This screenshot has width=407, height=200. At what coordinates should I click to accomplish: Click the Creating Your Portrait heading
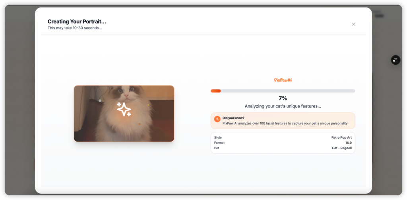[77, 21]
